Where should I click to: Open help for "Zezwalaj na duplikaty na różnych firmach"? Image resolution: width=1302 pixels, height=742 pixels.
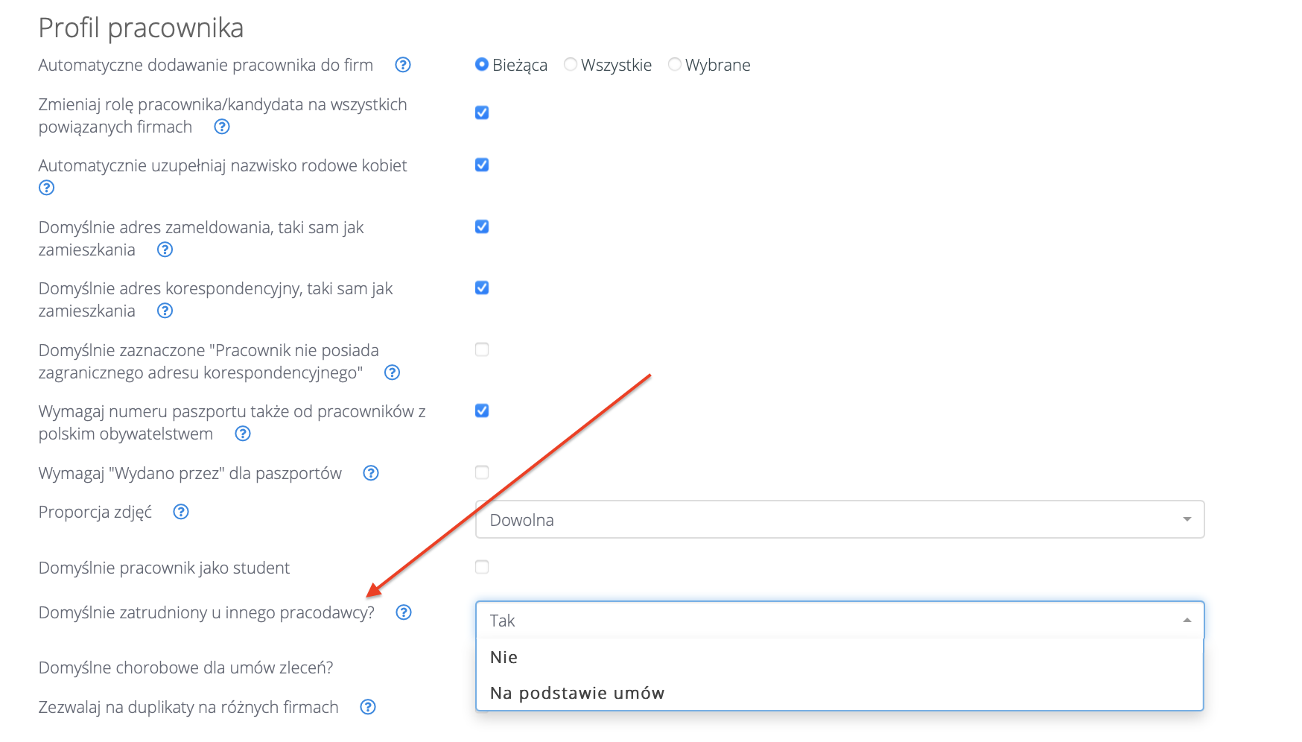368,707
